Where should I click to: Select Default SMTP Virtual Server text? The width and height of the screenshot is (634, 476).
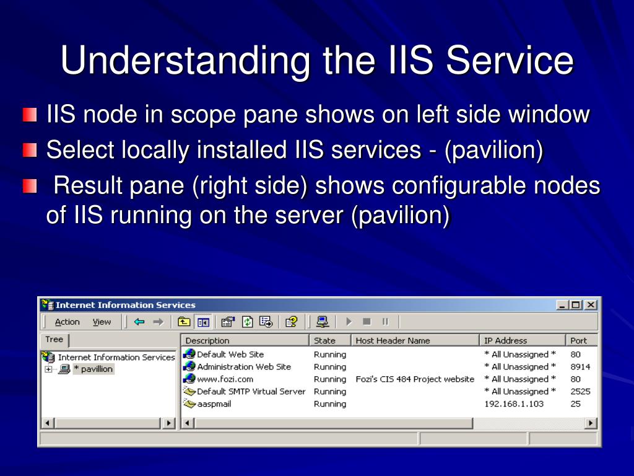(x=251, y=391)
